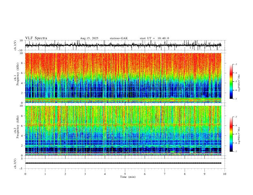
Task: Select the "Aug.15, 2025" date label
Action: click(89, 38)
